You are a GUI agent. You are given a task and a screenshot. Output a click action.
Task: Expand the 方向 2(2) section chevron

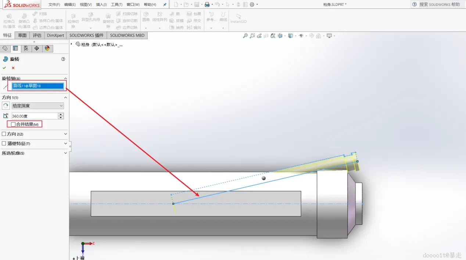(x=66, y=134)
